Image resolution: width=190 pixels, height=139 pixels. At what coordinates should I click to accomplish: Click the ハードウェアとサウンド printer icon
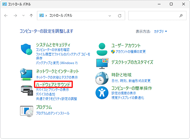27,90
